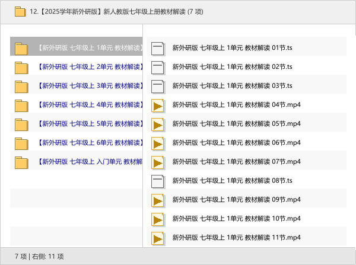Select video 教材解读 09节.mp4
356x265 pixels.
(236, 200)
